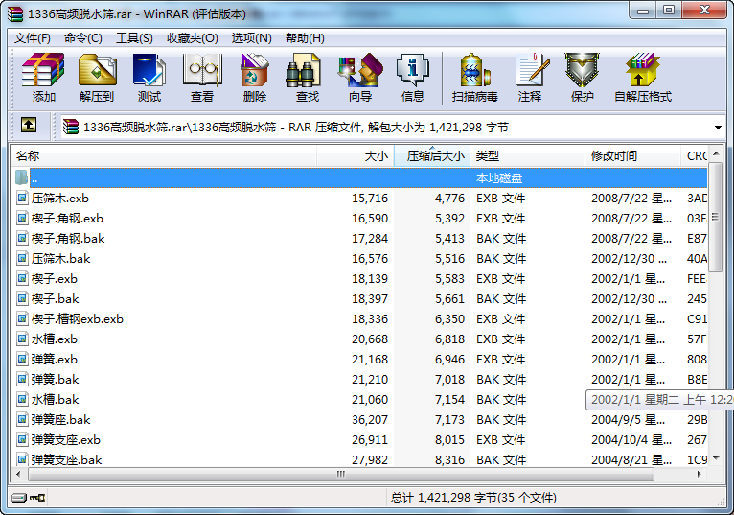Sort by 压缩后大小 column header
Viewport: 734px width, 515px height.
click(x=432, y=156)
